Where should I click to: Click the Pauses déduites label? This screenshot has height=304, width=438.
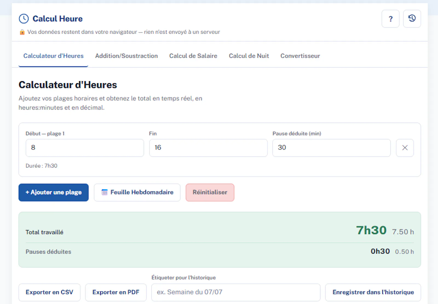tap(48, 252)
